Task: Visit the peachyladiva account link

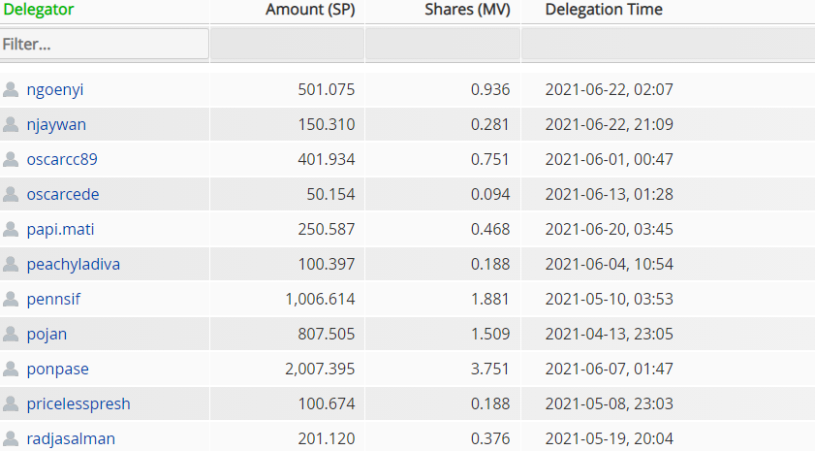Action: [74, 264]
